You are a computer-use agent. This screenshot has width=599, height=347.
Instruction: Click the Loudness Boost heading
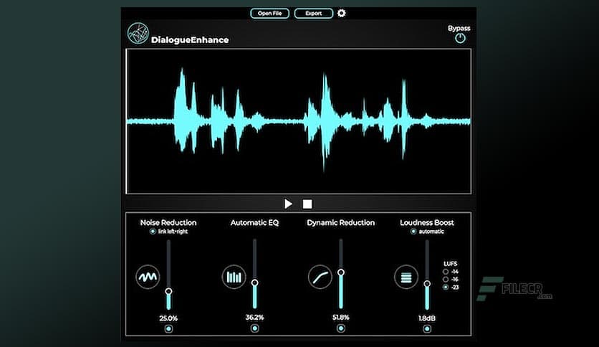click(x=427, y=222)
